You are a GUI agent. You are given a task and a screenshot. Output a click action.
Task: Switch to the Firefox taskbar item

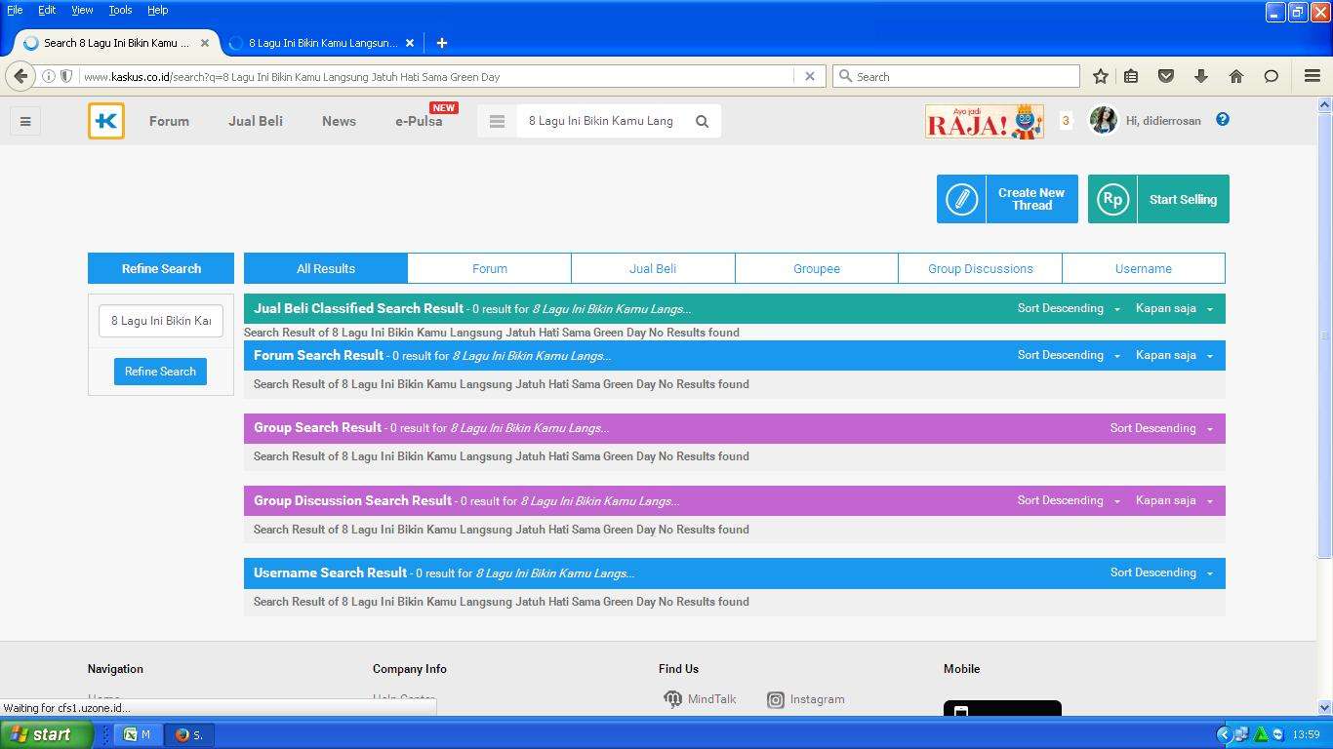tap(189, 735)
